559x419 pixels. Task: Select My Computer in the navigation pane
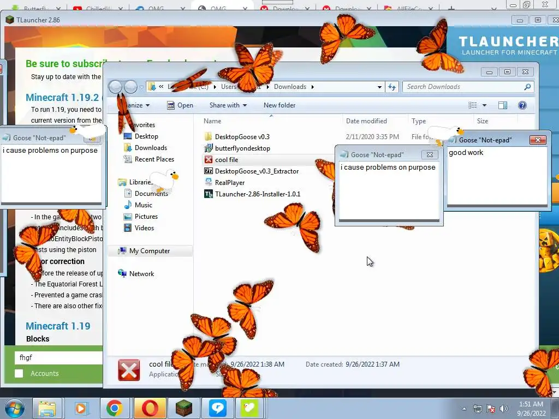coord(150,251)
